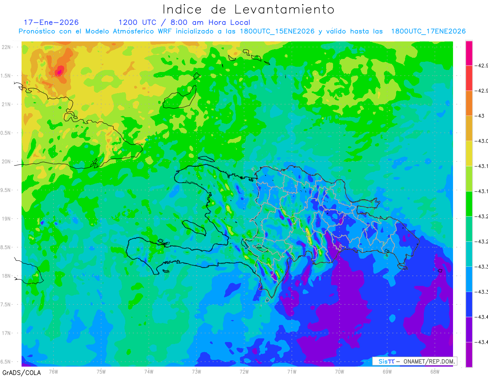
Task: Select the '1800UTC_17ENE2026' valid-until timestamp
Action: [428, 31]
